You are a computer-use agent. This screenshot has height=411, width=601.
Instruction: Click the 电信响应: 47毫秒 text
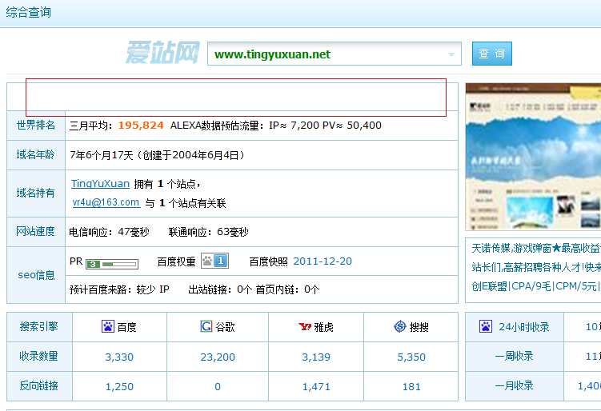click(110, 232)
